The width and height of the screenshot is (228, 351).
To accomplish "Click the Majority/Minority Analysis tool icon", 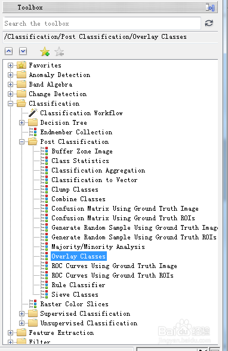I will click(44, 247).
